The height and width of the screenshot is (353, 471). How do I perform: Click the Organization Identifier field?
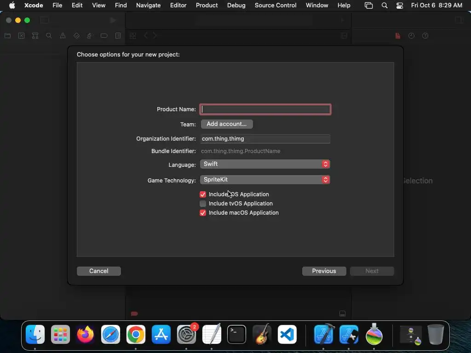[x=265, y=139]
